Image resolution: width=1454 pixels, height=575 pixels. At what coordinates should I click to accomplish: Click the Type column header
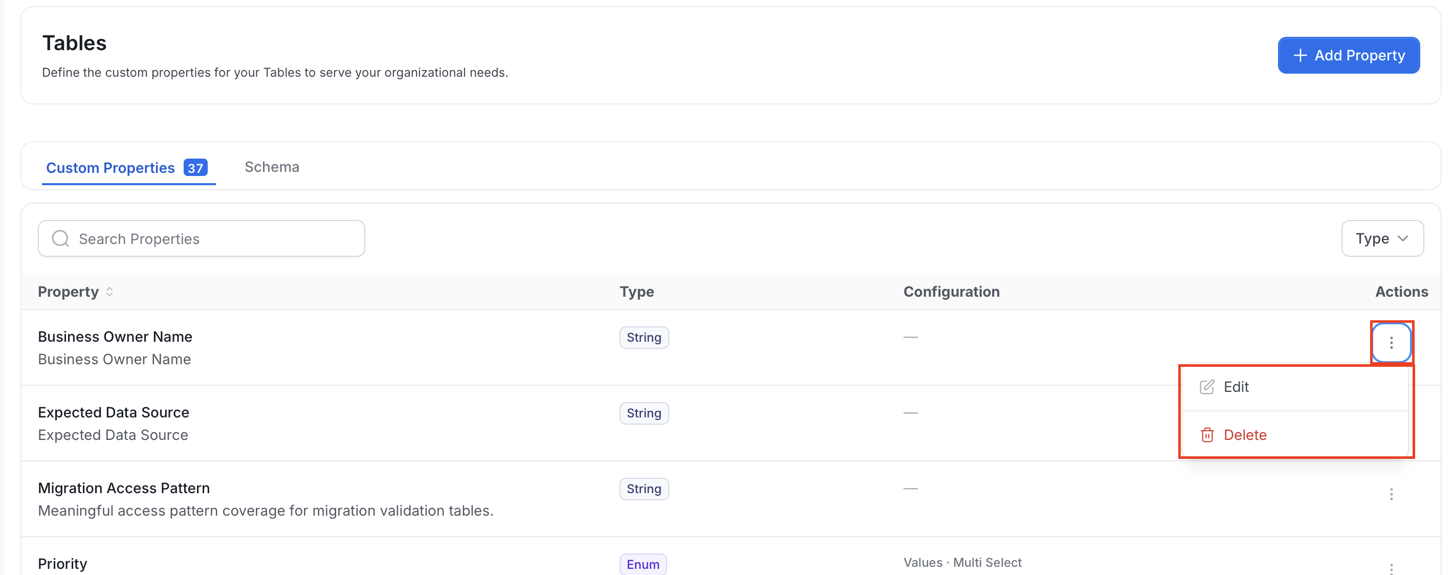(x=636, y=292)
